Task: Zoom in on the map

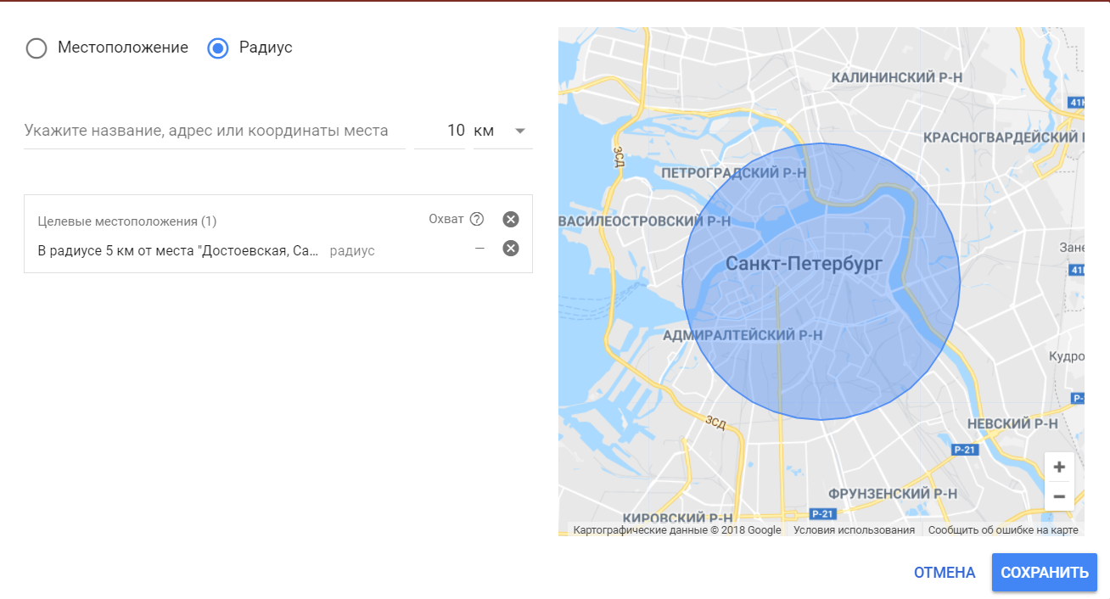Action: [x=1059, y=466]
